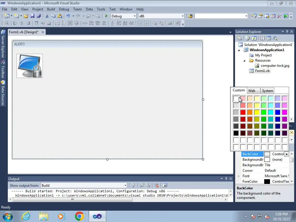This screenshot has width=296, height=222.
Task: Pick the bright yellow color swatch
Action: (257, 112)
